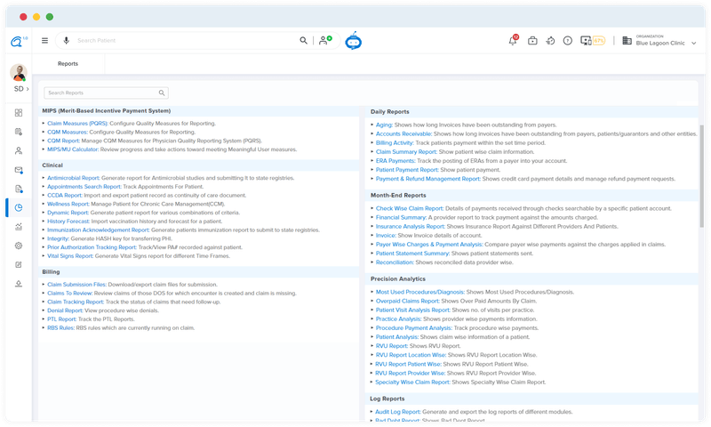
Task: Open the Aging report link
Action: pos(385,125)
